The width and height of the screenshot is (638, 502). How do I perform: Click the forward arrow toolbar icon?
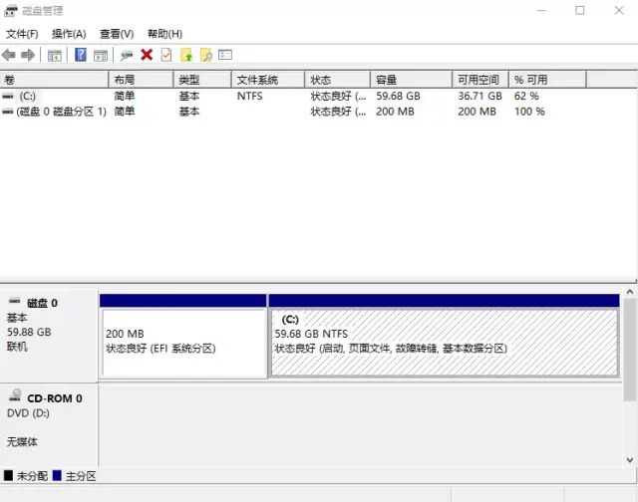(x=29, y=55)
